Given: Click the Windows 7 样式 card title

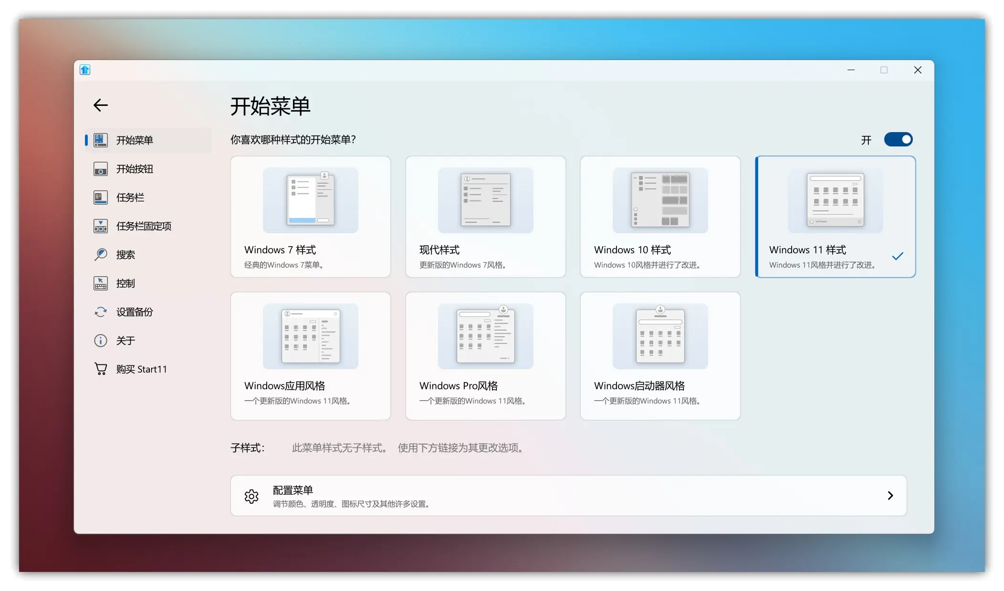Looking at the screenshot, I should 280,250.
